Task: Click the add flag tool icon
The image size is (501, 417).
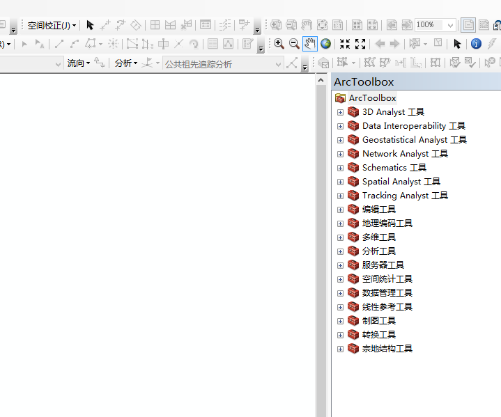Action: (147, 63)
